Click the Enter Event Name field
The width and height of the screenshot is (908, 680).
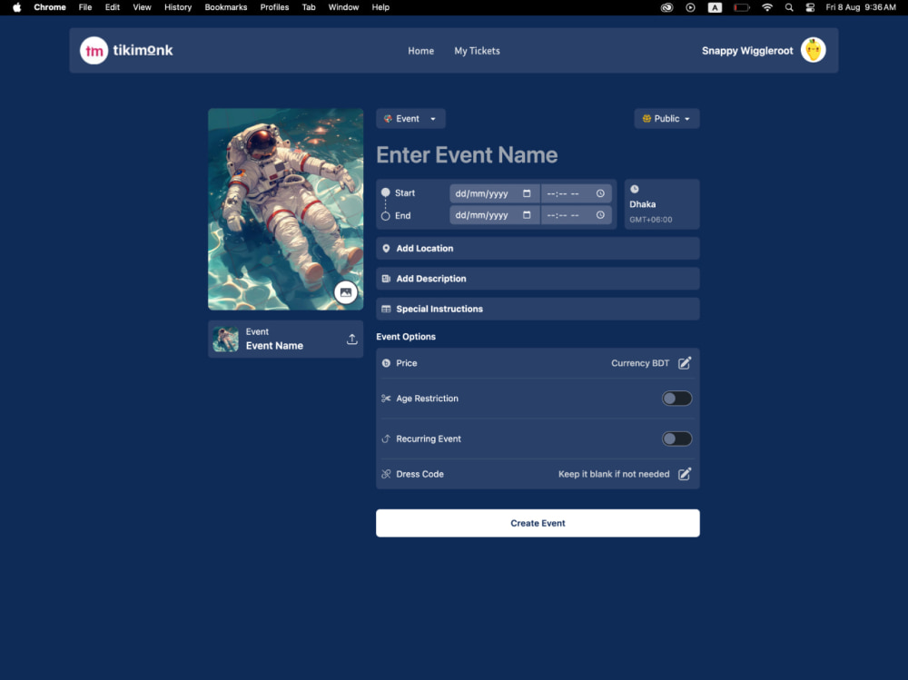click(x=538, y=155)
